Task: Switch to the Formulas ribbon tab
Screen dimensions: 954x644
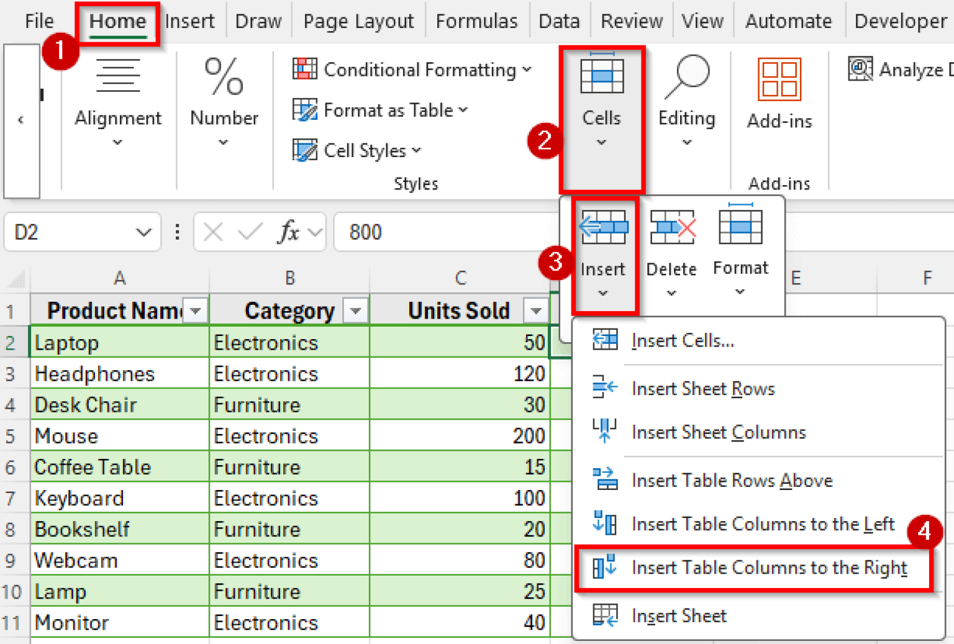Action: click(x=477, y=20)
